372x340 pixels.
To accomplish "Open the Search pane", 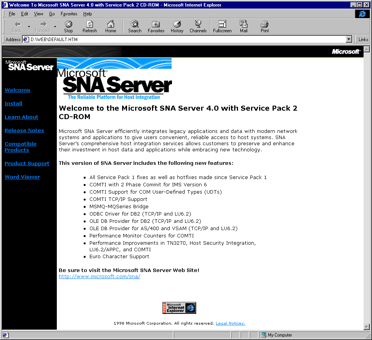I will 135,27.
